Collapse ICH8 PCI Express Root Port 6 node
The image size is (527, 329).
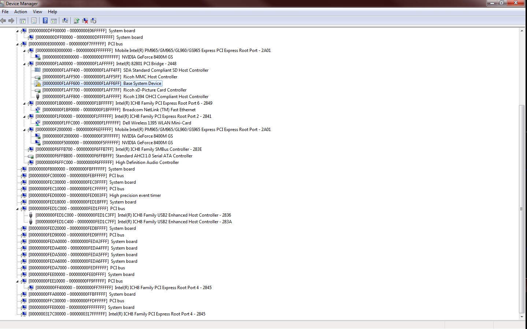(x=24, y=104)
